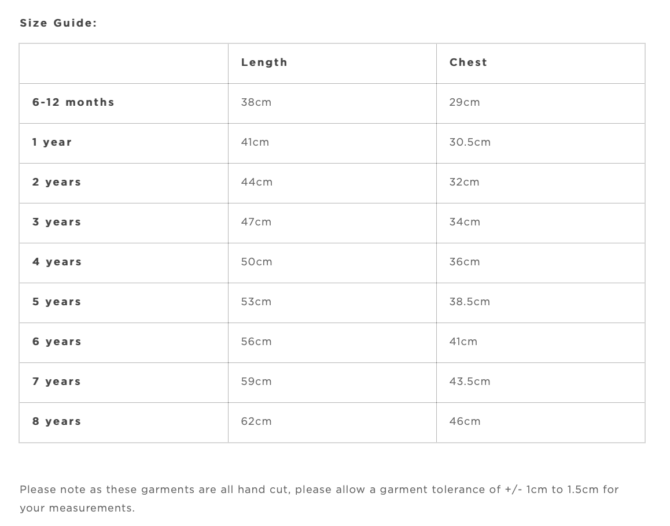Click the 38cm length cell
The height and width of the screenshot is (526, 670).
256,102
